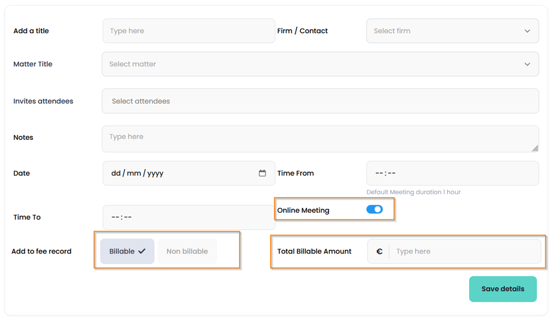Select the dd day segment in Date

pyautogui.click(x=116, y=173)
